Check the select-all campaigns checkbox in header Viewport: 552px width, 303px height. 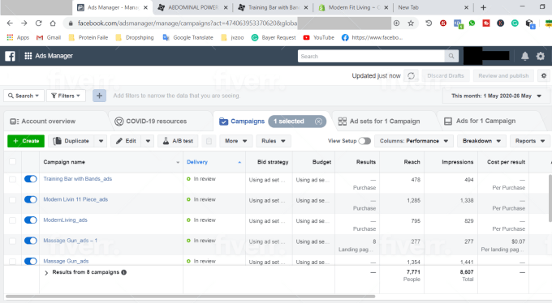pyautogui.click(x=13, y=161)
